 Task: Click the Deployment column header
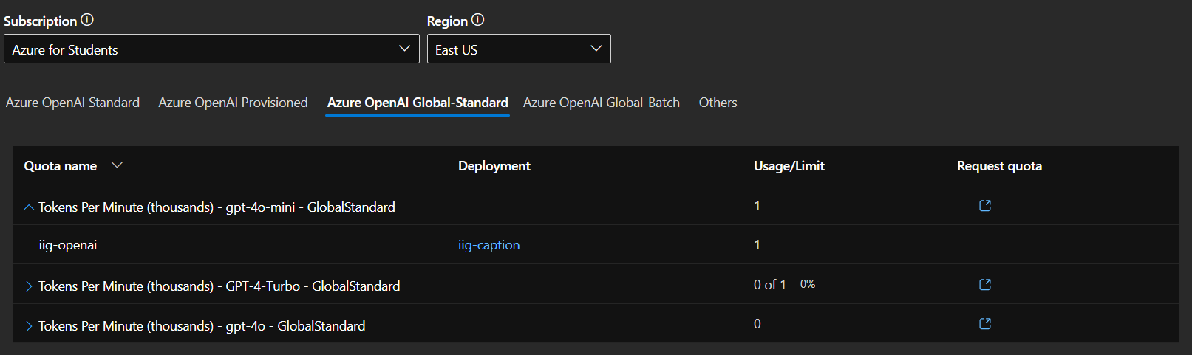(x=494, y=166)
